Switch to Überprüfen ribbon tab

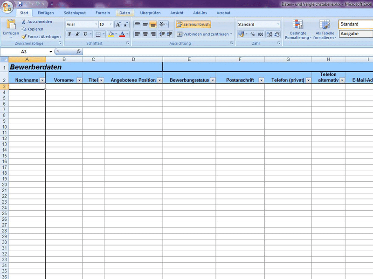tap(150, 13)
